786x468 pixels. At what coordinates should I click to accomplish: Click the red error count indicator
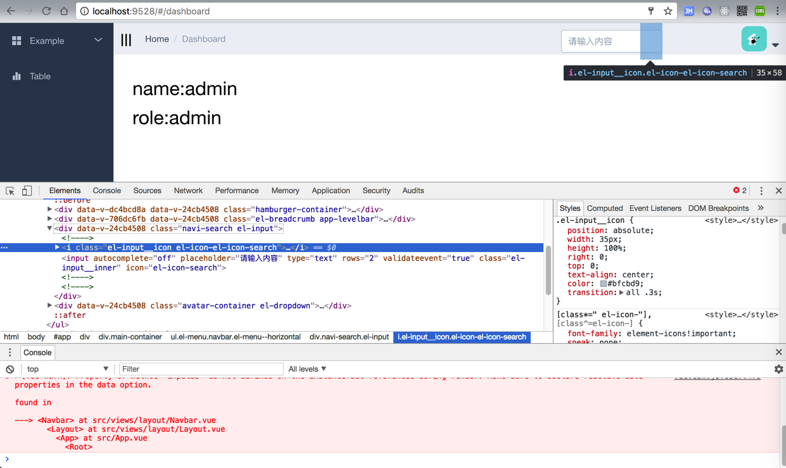[740, 191]
